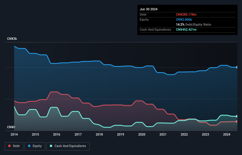The width and height of the screenshot is (242, 155).
Task: Click the 2023 axis label
Action: click(x=205, y=134)
